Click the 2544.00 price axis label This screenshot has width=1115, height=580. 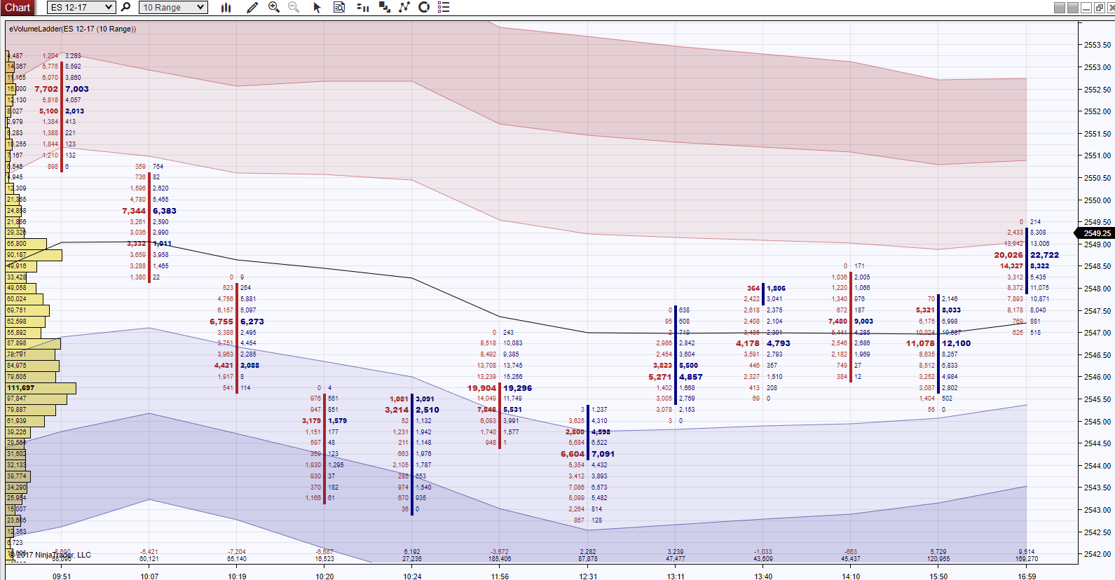pos(1097,466)
